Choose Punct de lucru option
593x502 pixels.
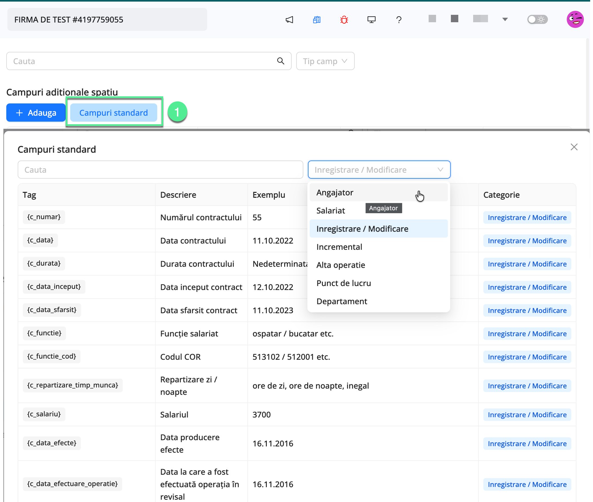344,283
